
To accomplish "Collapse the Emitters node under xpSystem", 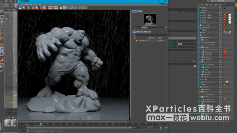I will [x=200, y=47].
